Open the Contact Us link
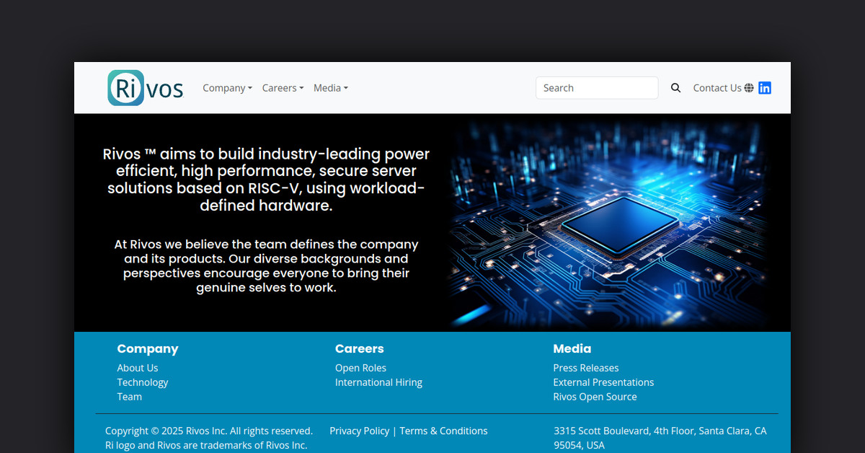This screenshot has height=453, width=865. click(717, 88)
